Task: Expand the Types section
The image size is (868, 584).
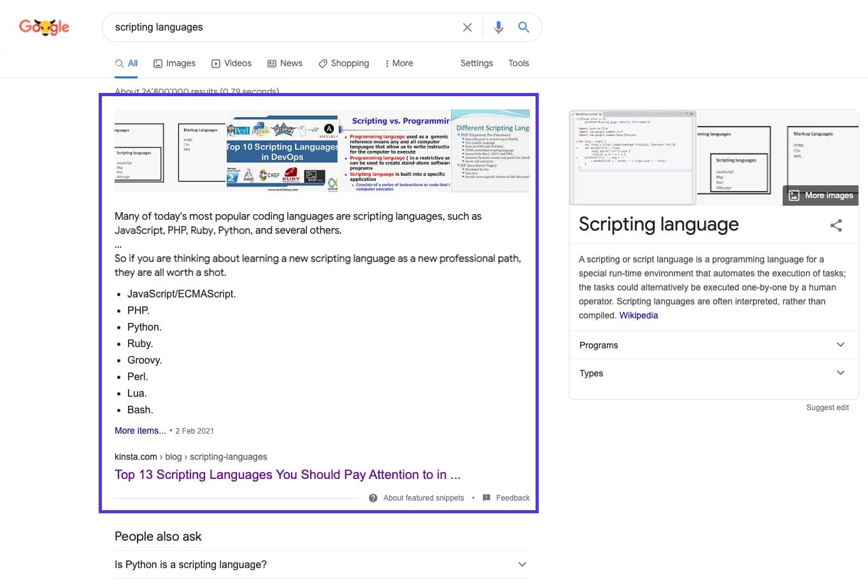Action: coord(841,373)
